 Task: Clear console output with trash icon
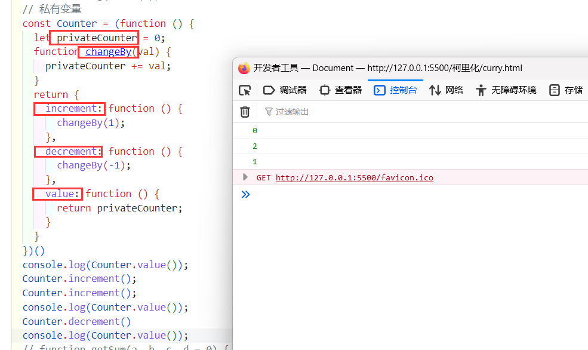pos(245,112)
